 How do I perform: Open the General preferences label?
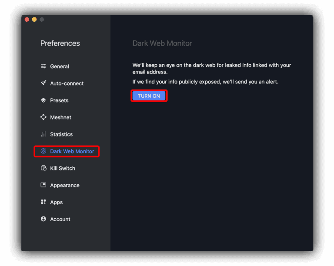(60, 66)
